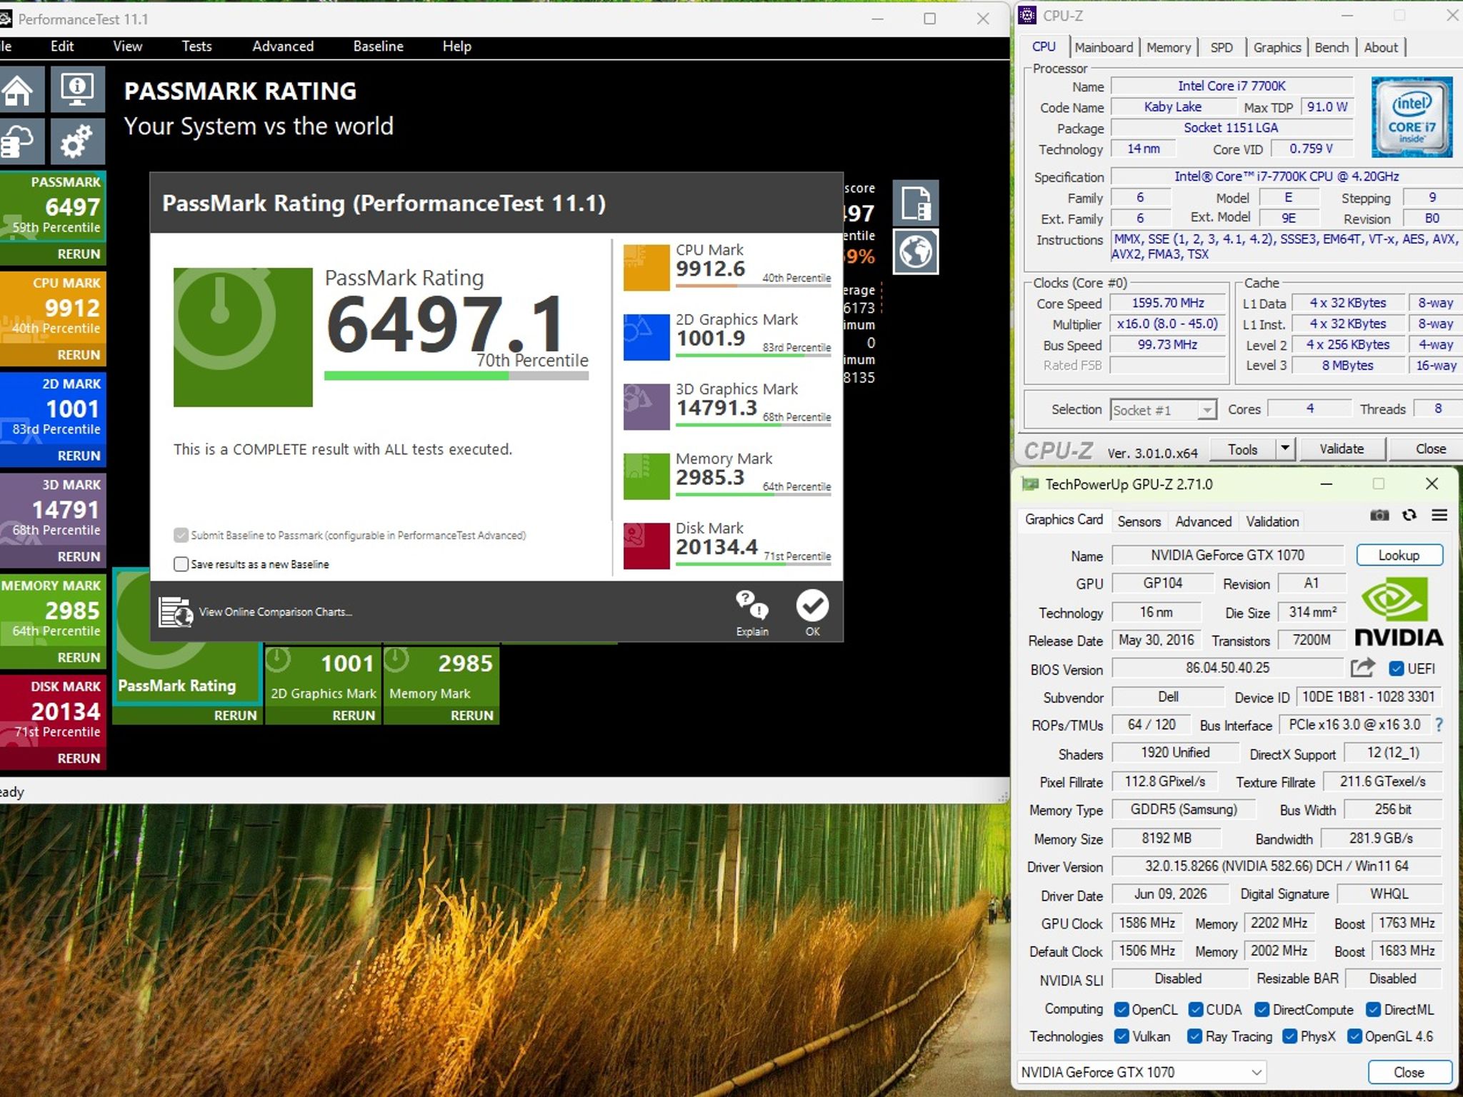
Task: Open the Advanced menu in PerformanceTest
Action: [283, 46]
